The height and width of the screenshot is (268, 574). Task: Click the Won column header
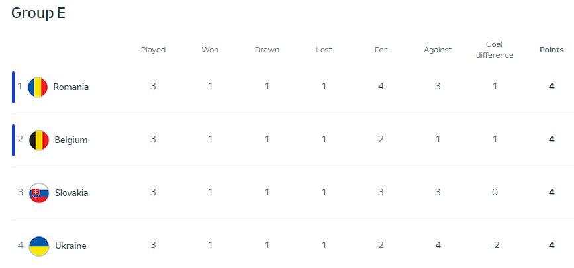[x=210, y=50]
